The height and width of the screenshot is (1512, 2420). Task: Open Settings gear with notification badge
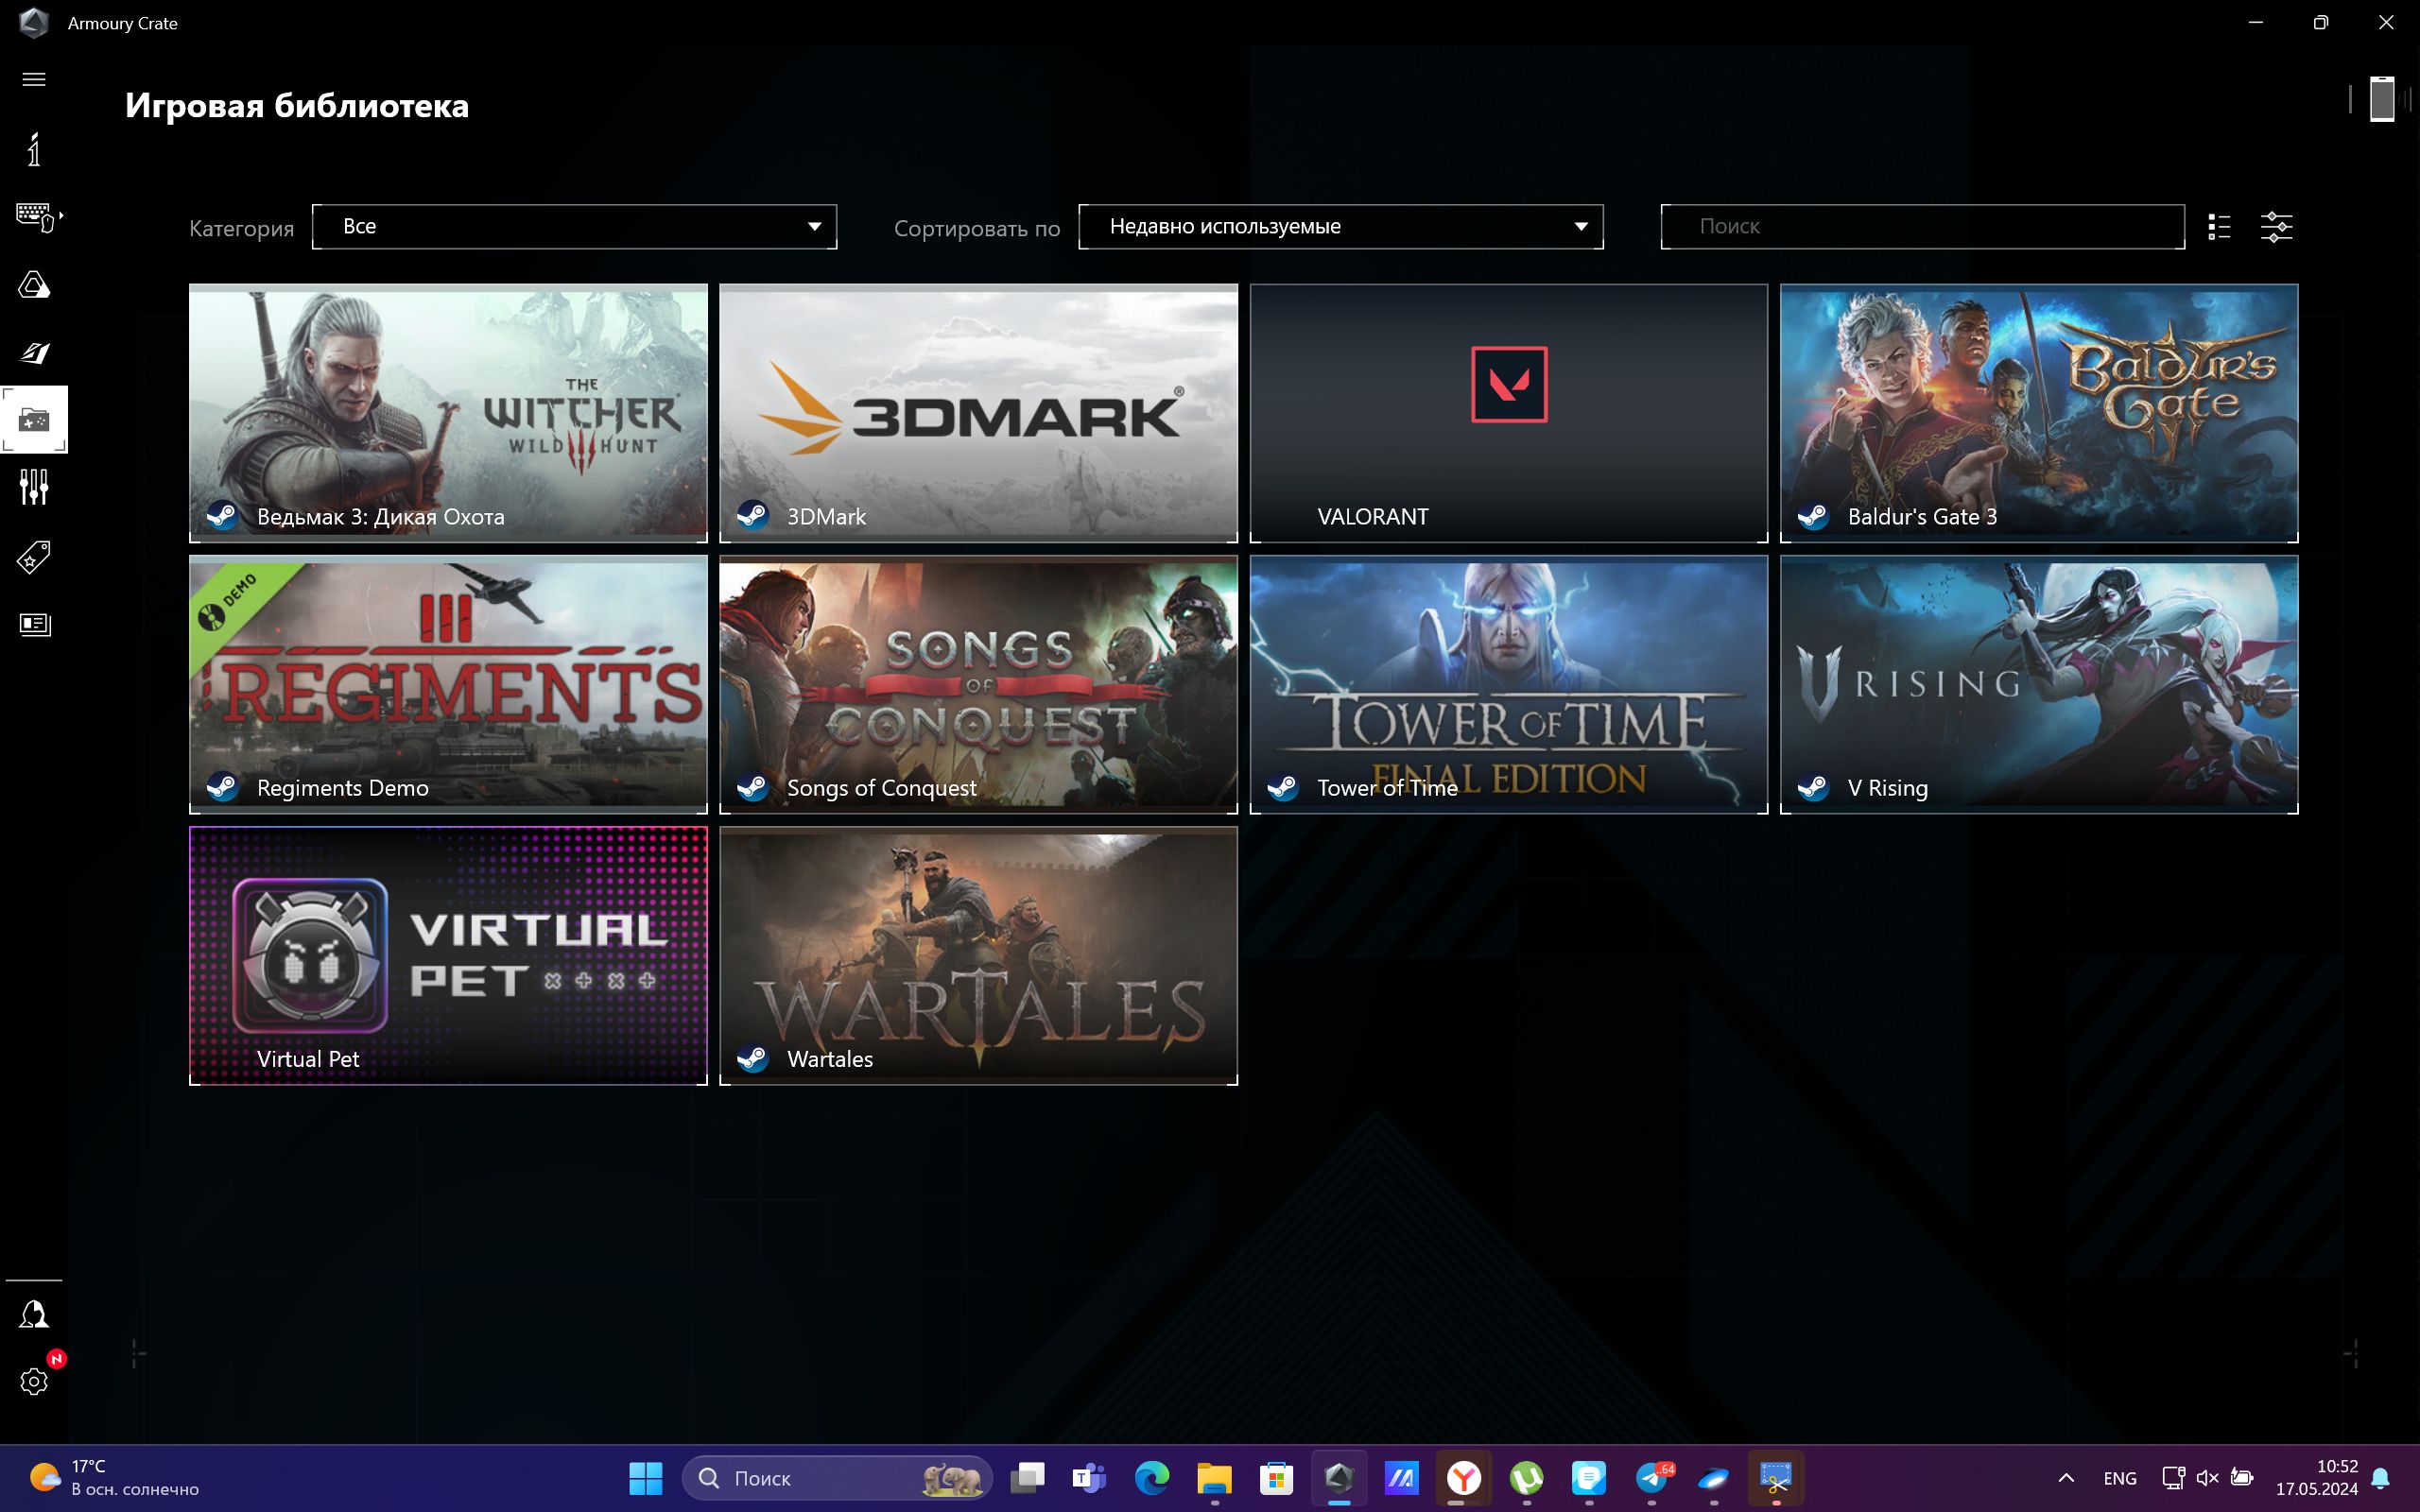point(34,1381)
